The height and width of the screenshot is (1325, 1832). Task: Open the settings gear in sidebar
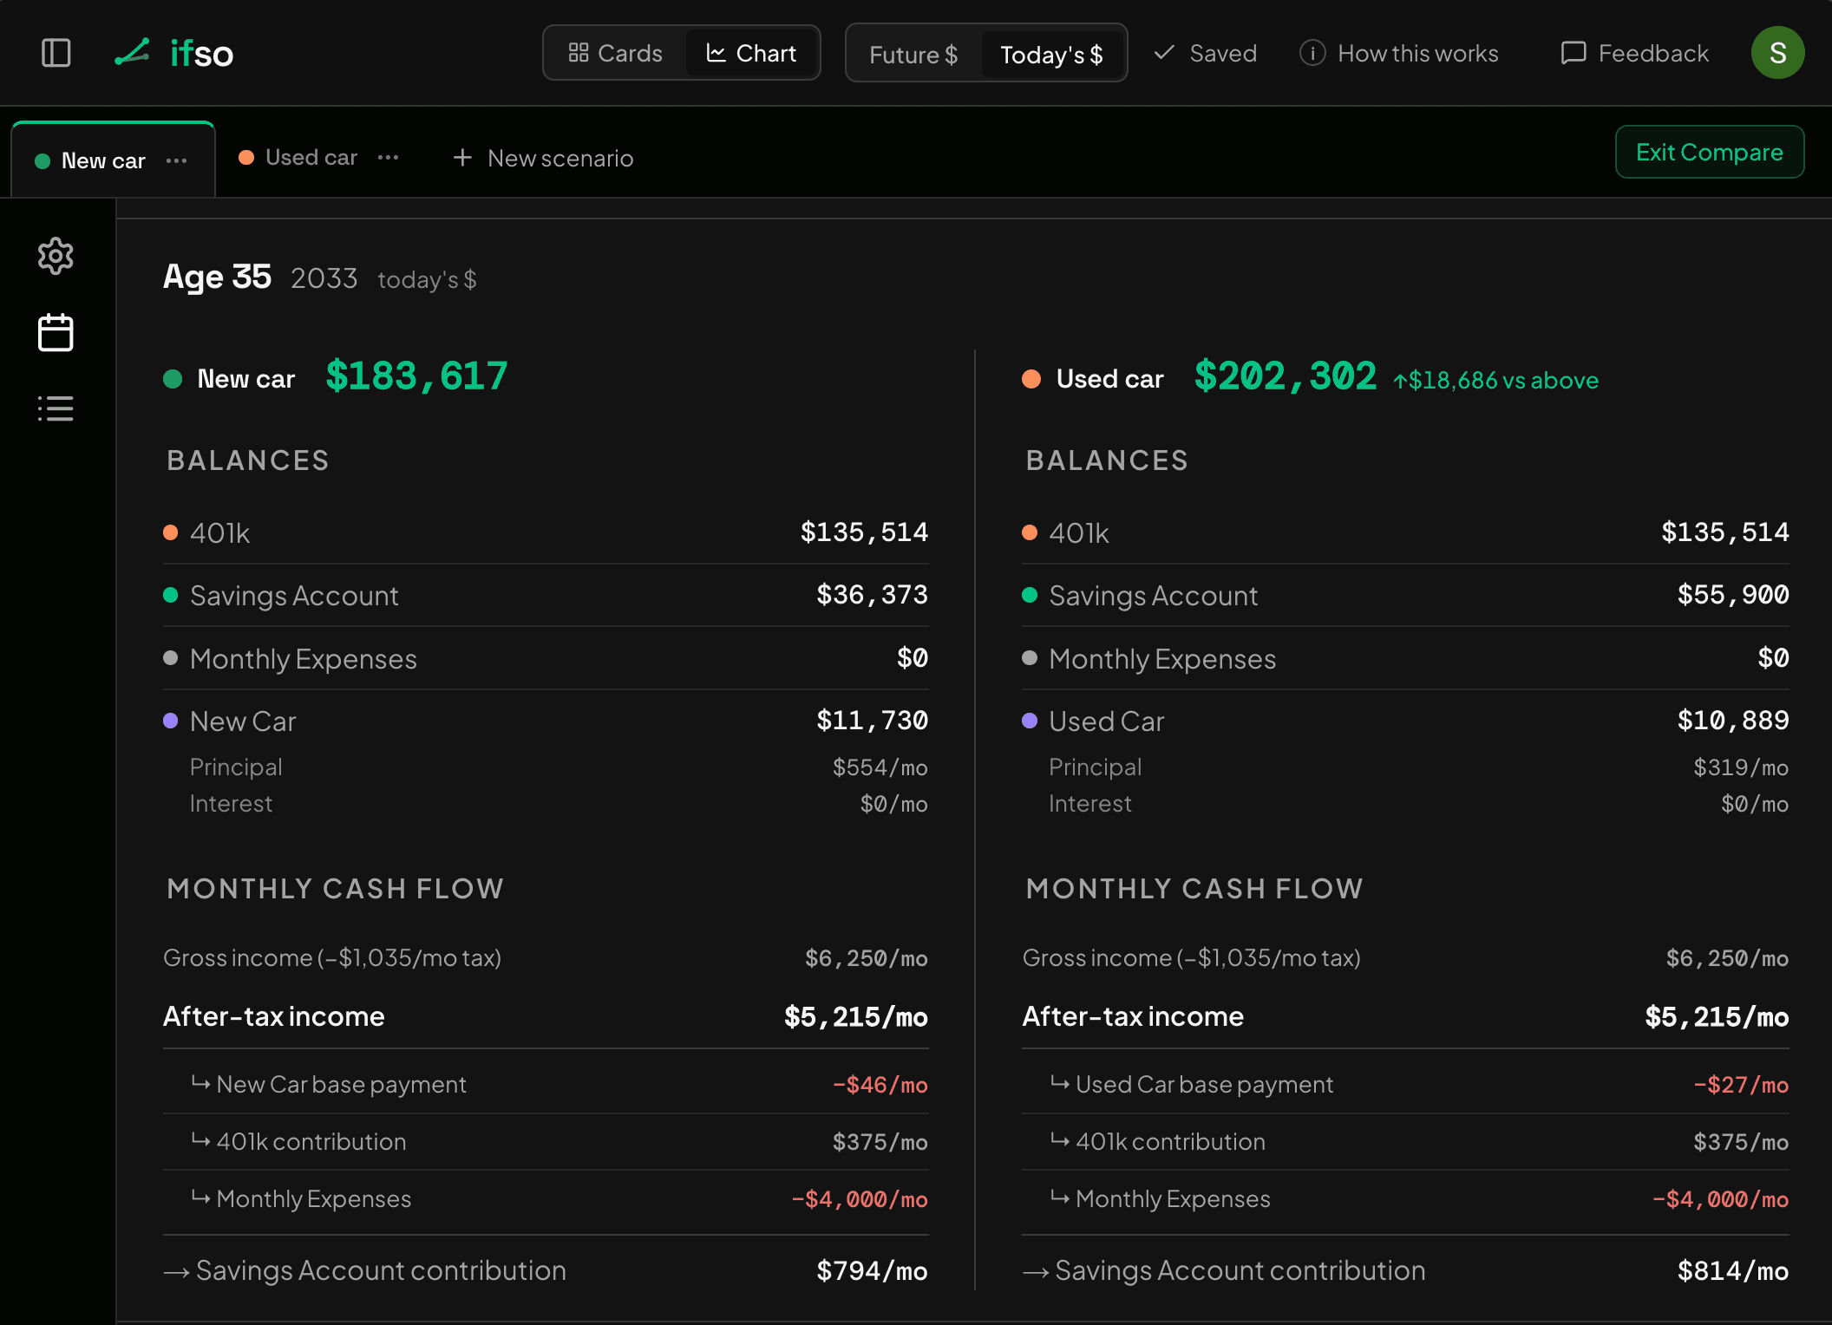click(56, 256)
